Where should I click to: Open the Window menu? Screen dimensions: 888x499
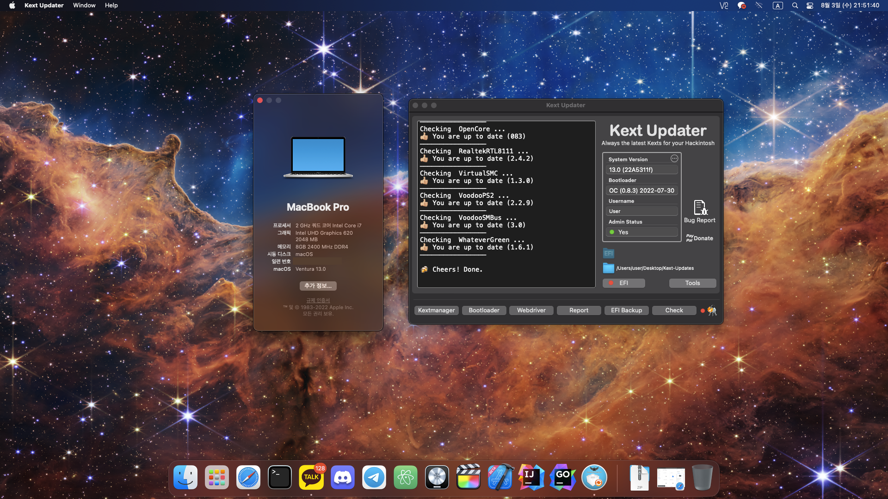coord(84,6)
